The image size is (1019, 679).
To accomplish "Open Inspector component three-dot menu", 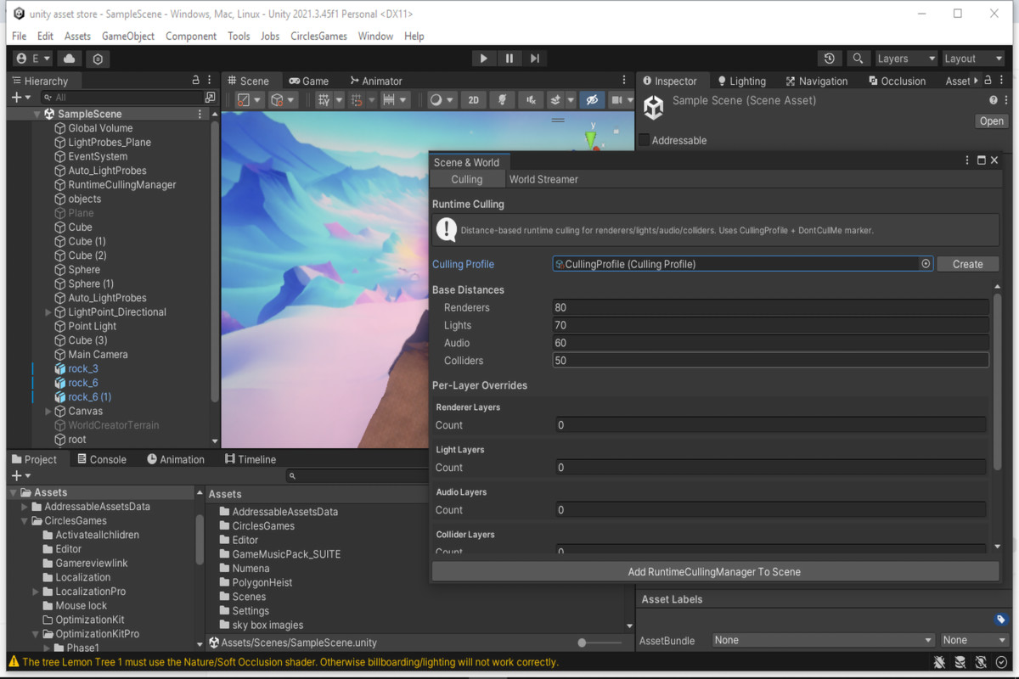I will [1005, 100].
